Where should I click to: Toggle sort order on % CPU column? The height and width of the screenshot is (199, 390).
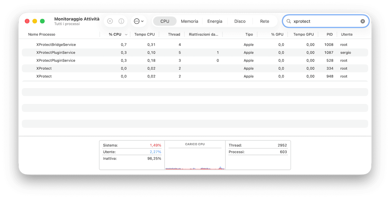(115, 34)
